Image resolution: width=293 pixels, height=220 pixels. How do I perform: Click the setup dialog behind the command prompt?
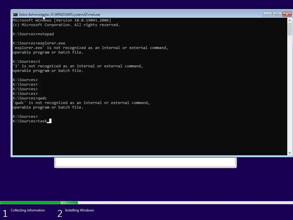145,162
